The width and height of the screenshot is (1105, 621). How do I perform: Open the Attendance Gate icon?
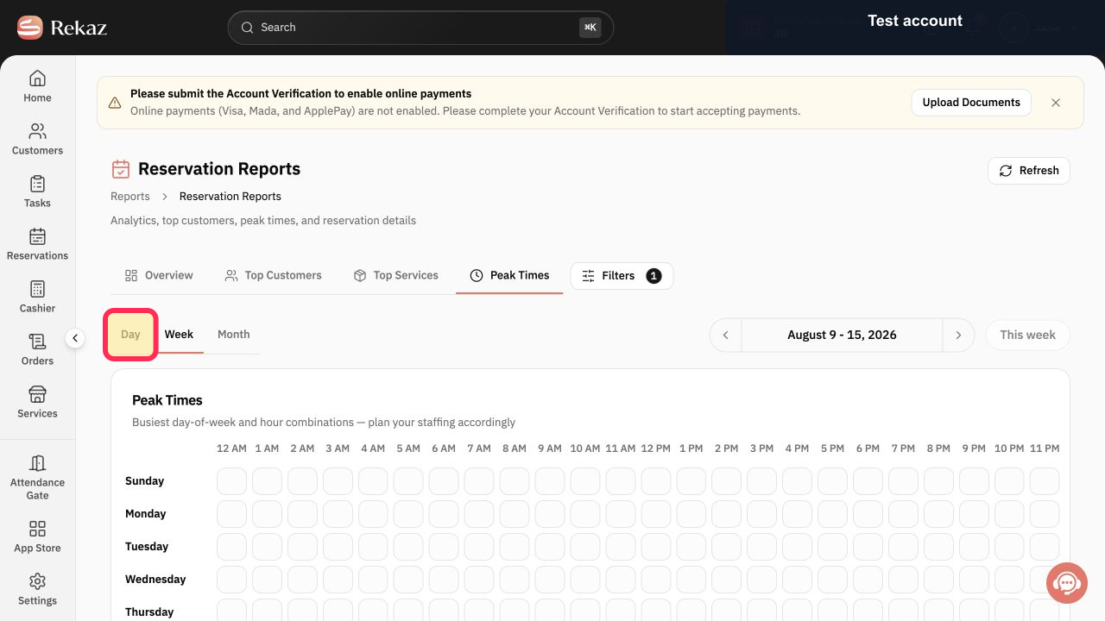tap(37, 463)
